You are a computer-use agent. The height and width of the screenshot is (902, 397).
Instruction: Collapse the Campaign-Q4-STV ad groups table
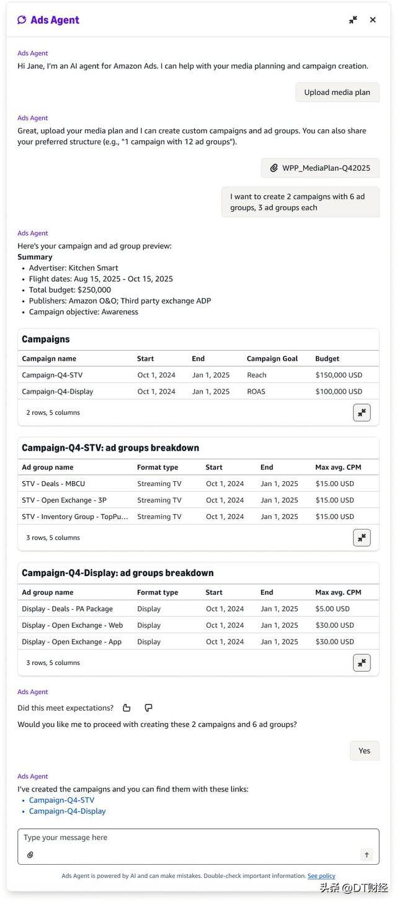tap(362, 538)
